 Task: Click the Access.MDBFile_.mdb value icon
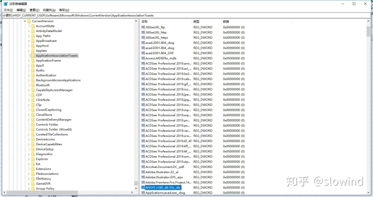tap(143, 58)
